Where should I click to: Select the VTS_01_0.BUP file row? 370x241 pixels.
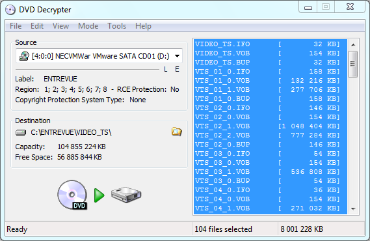[271, 99]
